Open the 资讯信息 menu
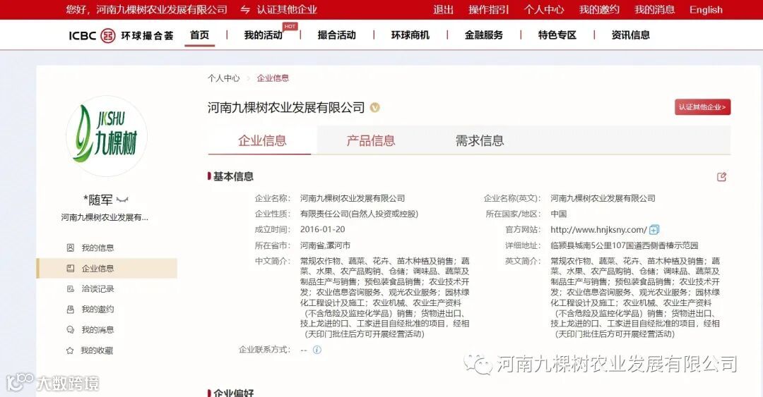Screen dimensions: 763x397 631,35
